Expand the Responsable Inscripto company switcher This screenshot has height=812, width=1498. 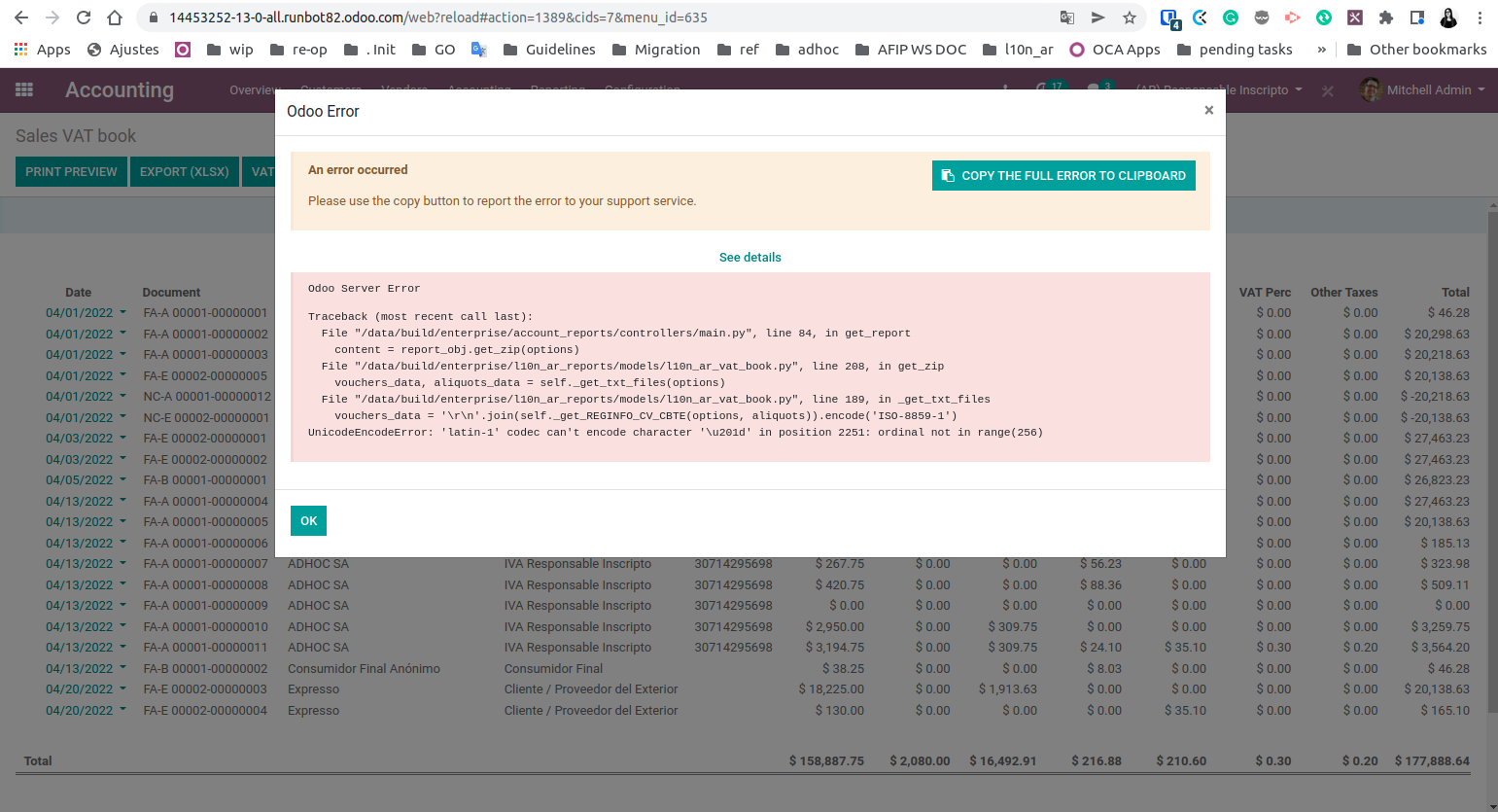click(1219, 89)
